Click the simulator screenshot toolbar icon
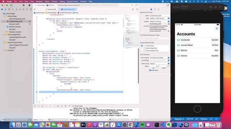Image resolution: width=231 pixels, height=129 pixels. coord(211,7)
